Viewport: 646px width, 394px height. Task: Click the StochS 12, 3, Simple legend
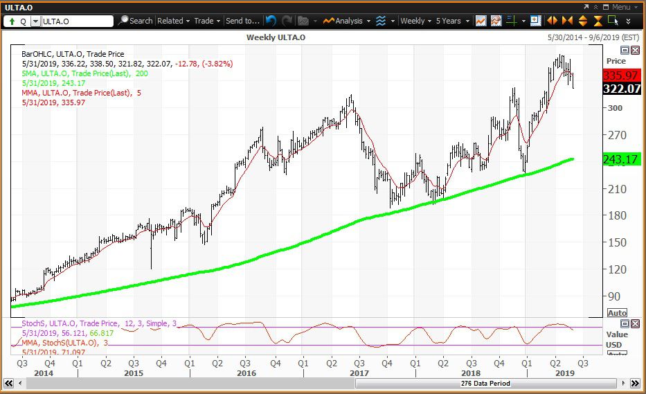99,323
